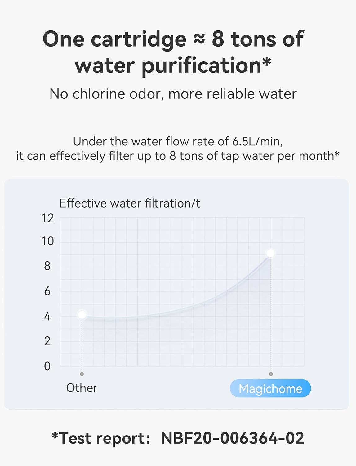The width and height of the screenshot is (356, 466).
Task: Click the approximately-equal symbol in the headline
Action: (199, 39)
